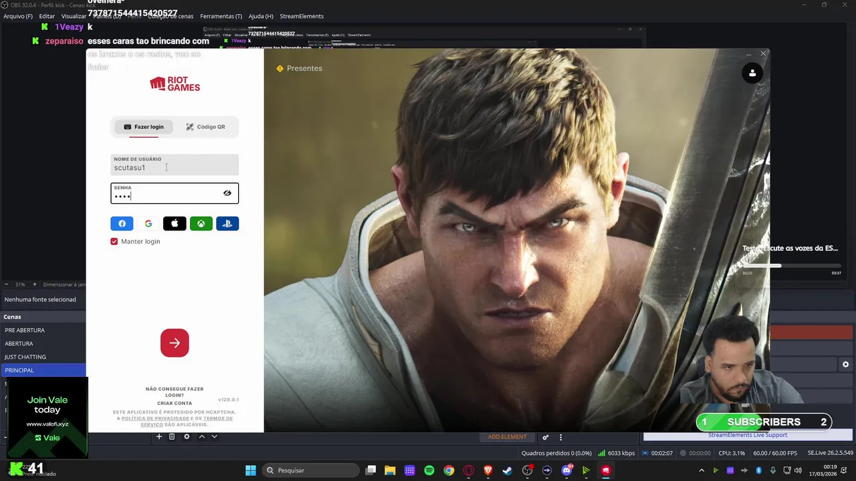
Task: Open the Arquivo (F) menu in OBS
Action: click(x=18, y=16)
